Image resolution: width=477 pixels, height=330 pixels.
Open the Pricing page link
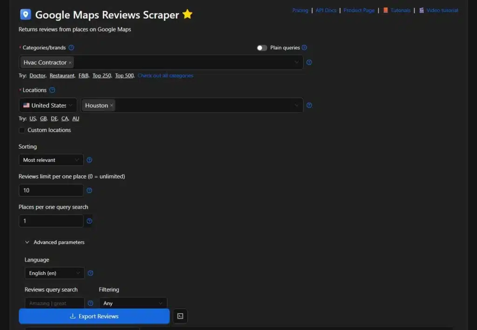click(x=300, y=10)
